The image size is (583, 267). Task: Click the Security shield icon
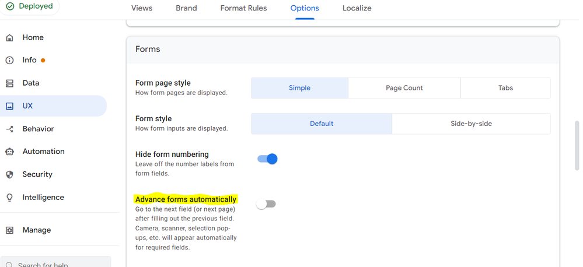pyautogui.click(x=10, y=174)
